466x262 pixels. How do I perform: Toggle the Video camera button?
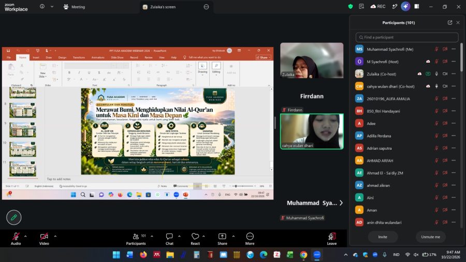44,239
